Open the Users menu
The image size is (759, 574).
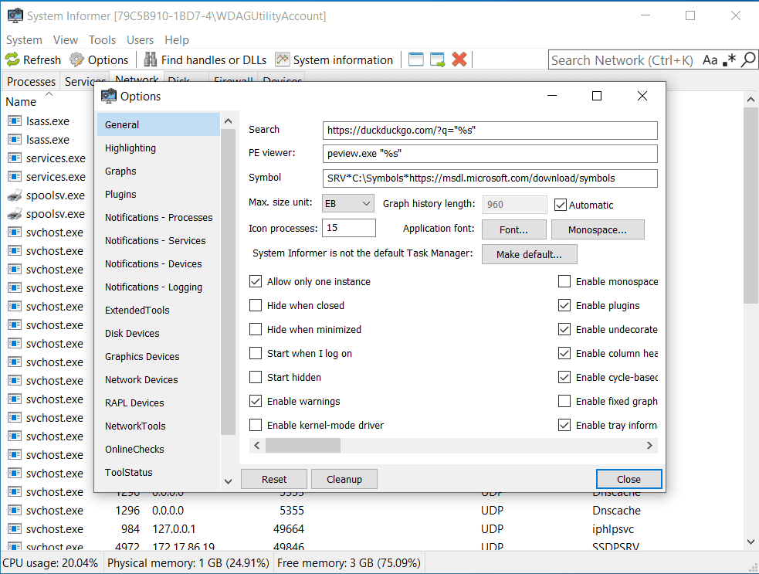140,39
